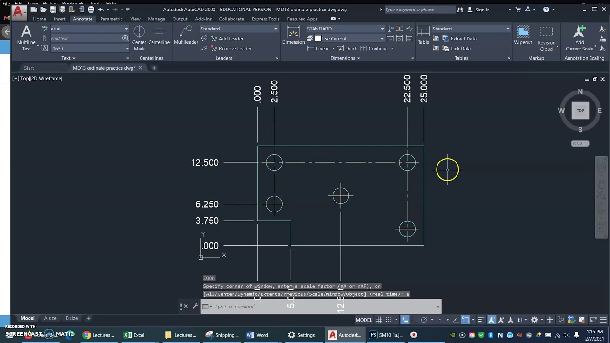Toggle dynamic input in status bar
The width and height of the screenshot is (610, 343).
tap(405, 320)
